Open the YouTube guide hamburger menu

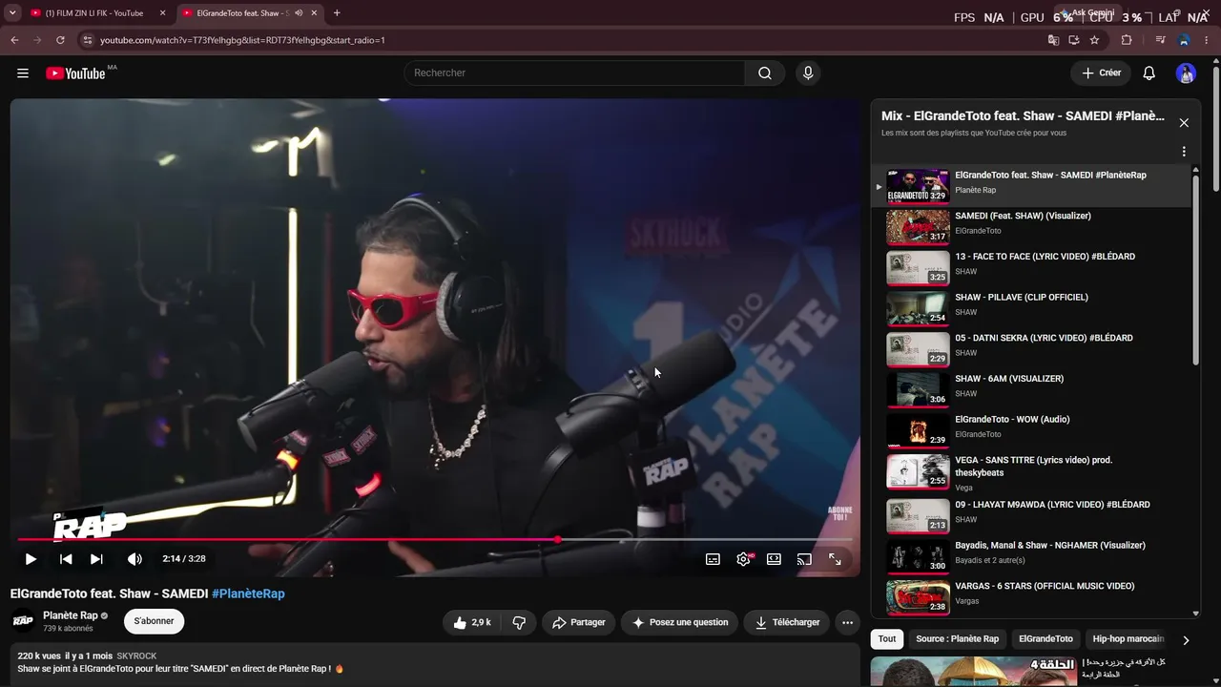(x=23, y=73)
